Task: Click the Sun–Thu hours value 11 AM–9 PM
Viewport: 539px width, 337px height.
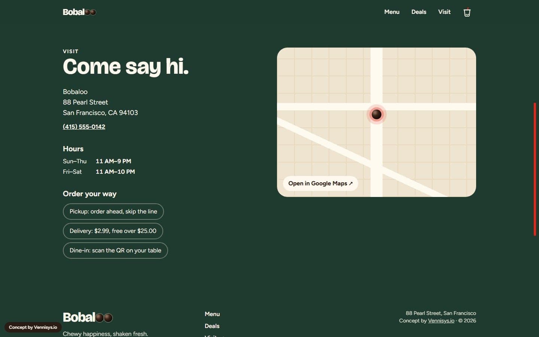Action: coord(113,161)
